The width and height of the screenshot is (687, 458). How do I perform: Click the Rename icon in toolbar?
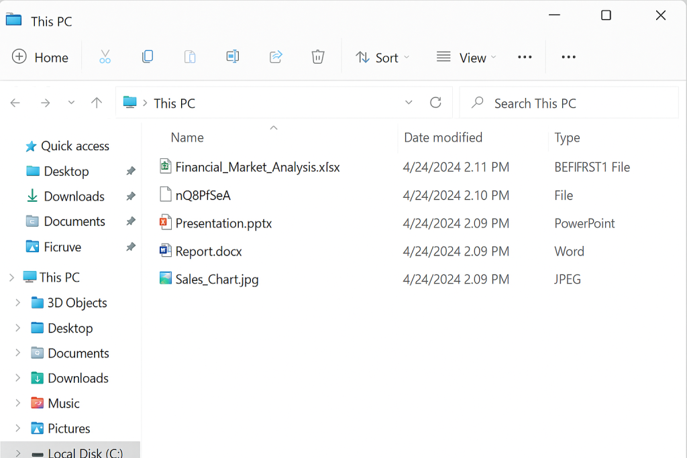(233, 58)
